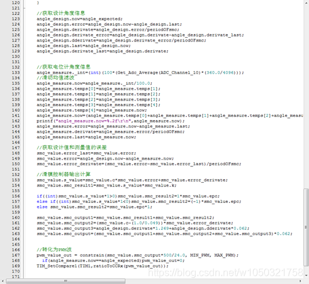Image resolution: width=309 pixels, height=284 pixels.
Task: Click the line assigning angle_measure.error
Action: point(113,126)
